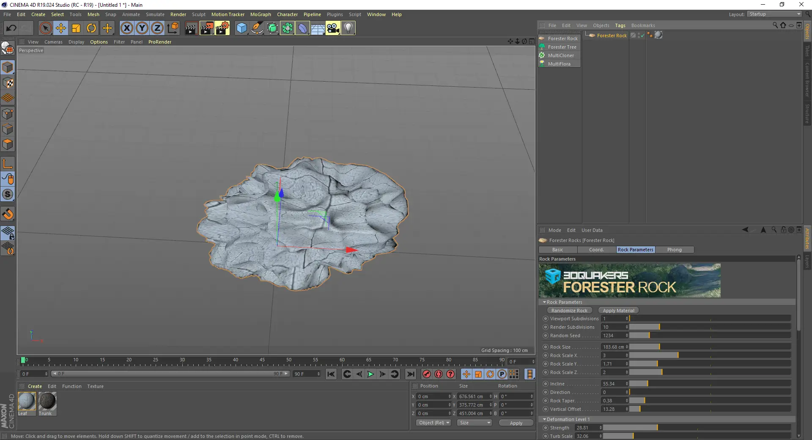Click the blue Cube primitive icon

(x=241, y=28)
